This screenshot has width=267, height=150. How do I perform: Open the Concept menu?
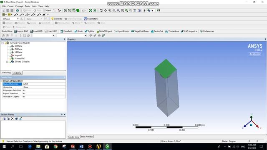pos(19,6)
